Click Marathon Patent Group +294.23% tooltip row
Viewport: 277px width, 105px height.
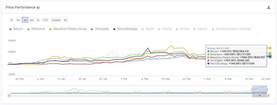236,57
